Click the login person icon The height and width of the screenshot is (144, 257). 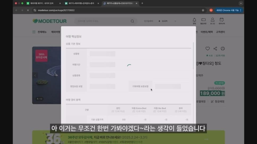point(212,20)
